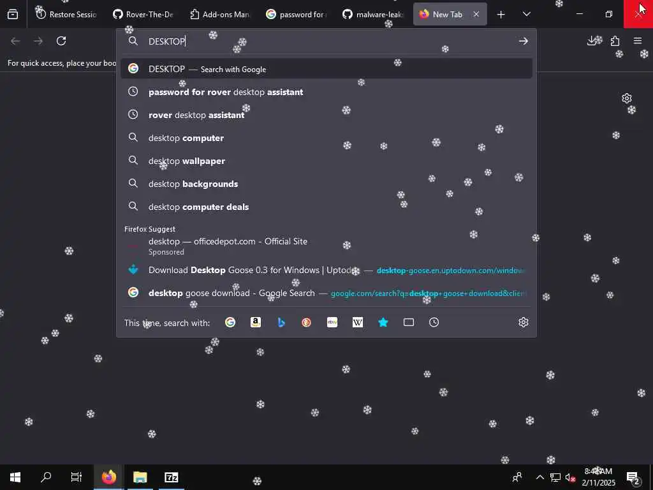Go forward to the next page
Image resolution: width=653 pixels, height=490 pixels.
38,41
